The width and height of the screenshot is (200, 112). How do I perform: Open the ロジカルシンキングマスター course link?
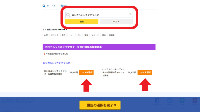click(58, 63)
